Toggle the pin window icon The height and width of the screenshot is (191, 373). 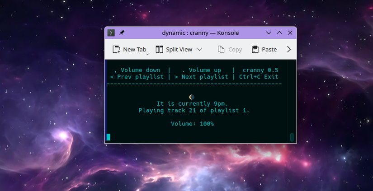pyautogui.click(x=122, y=33)
